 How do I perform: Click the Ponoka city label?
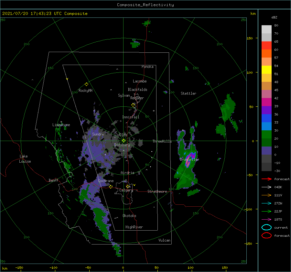coord(147,67)
